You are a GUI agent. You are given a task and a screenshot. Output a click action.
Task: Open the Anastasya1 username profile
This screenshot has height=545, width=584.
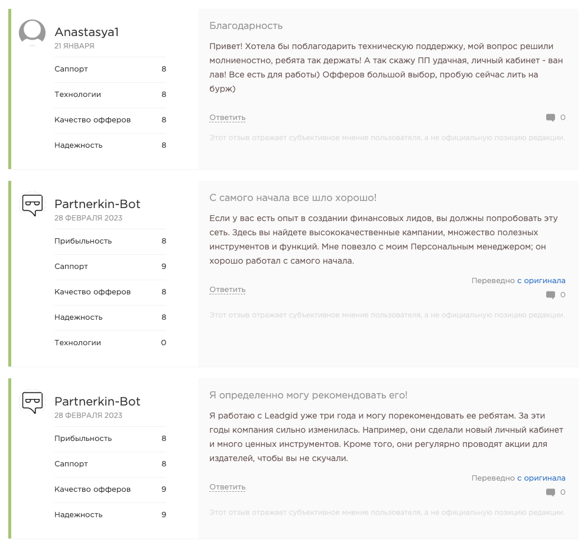86,32
